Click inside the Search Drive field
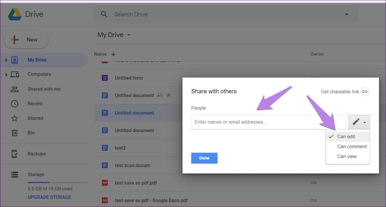Viewport: 386px width, 207px height. [x=225, y=14]
